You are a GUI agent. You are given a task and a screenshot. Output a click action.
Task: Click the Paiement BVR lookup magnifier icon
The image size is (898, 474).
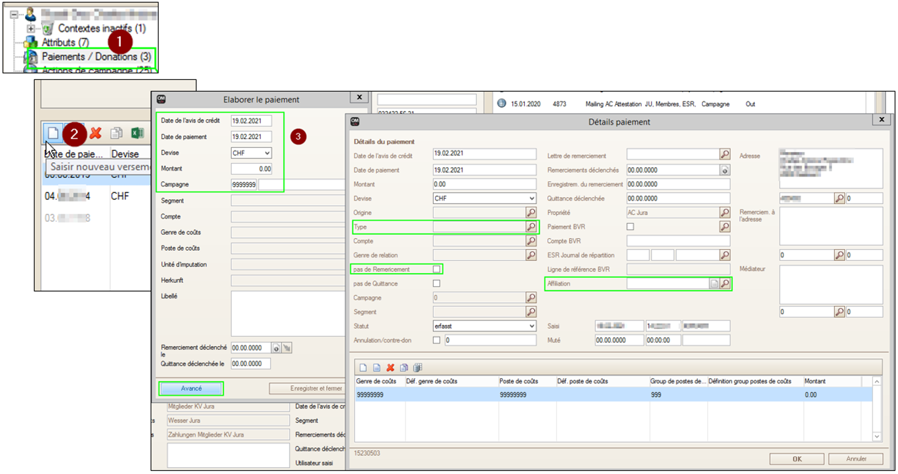[725, 227]
